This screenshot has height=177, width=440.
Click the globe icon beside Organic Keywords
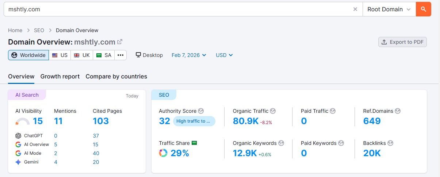(x=281, y=143)
